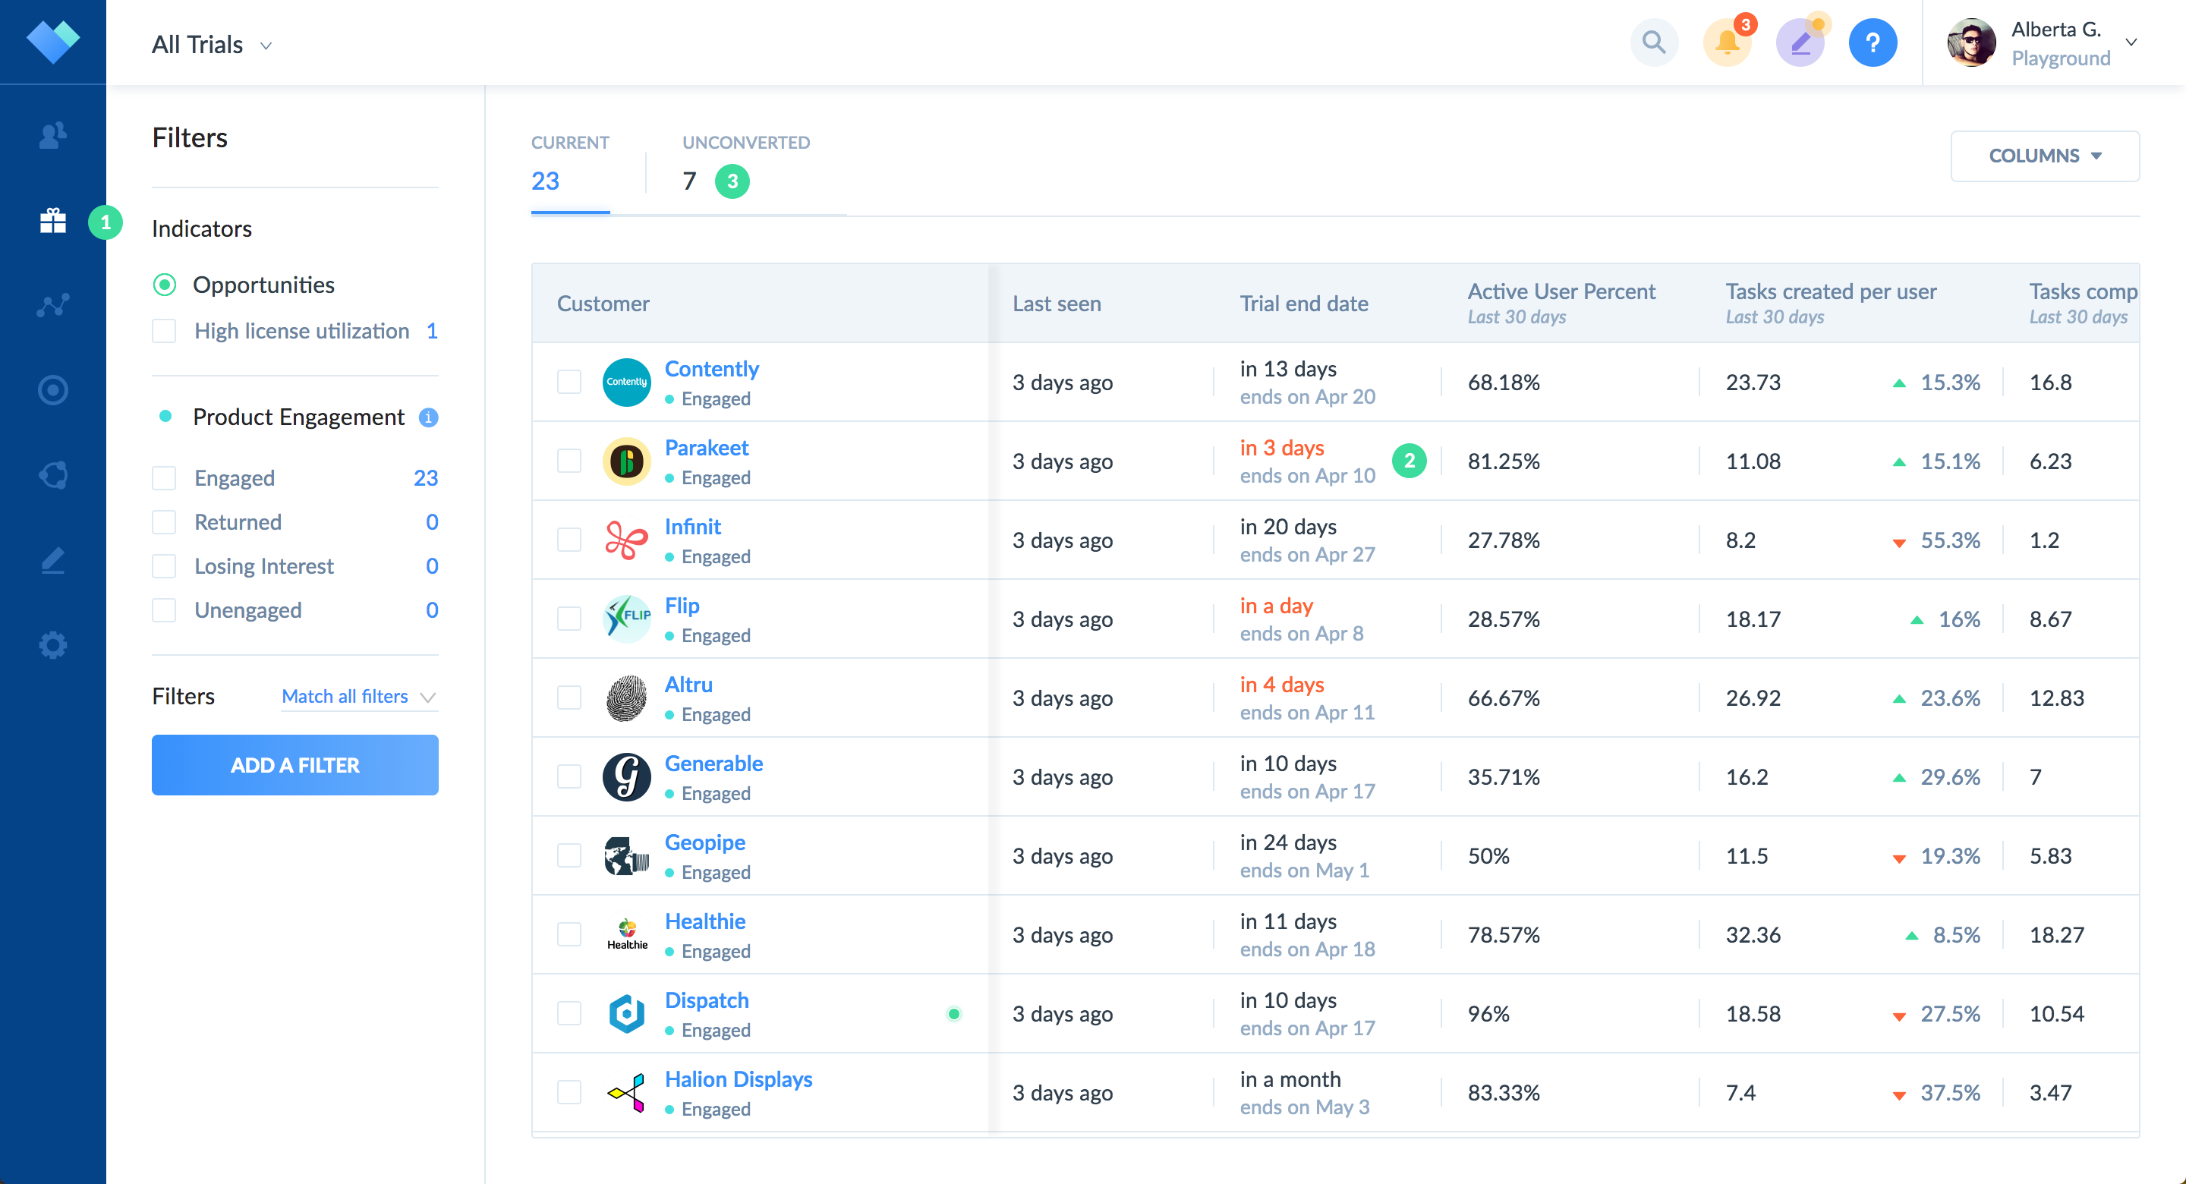2186x1184 pixels.
Task: Click the Alberta G. profile avatar
Action: coord(1971,42)
